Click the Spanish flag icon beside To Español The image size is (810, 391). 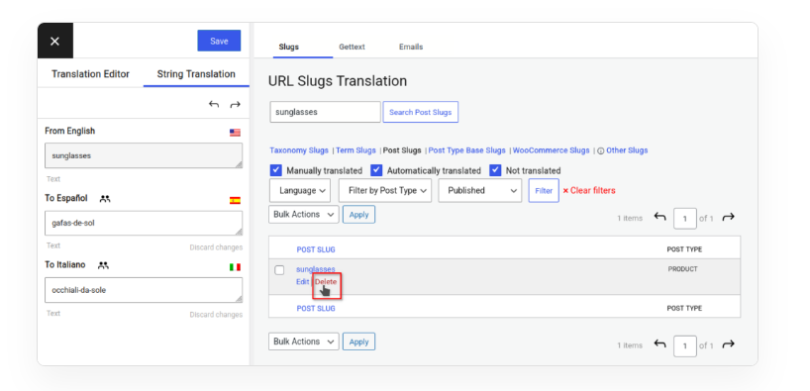(x=235, y=200)
